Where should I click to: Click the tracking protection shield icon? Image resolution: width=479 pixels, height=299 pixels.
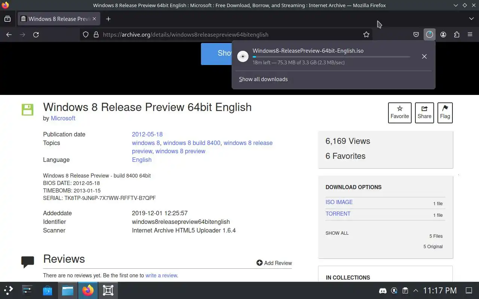pos(86,34)
